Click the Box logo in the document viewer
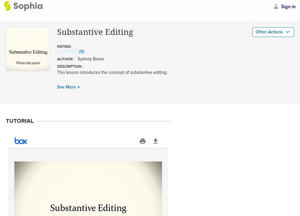Image resolution: width=300 pixels, height=216 pixels. [x=21, y=141]
